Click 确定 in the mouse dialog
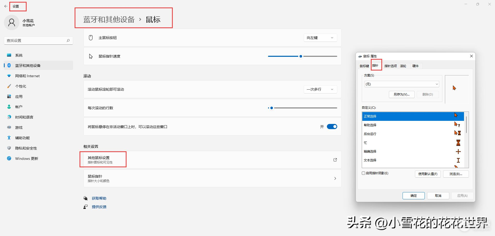Screen dimensions: 495x236 tap(414, 196)
